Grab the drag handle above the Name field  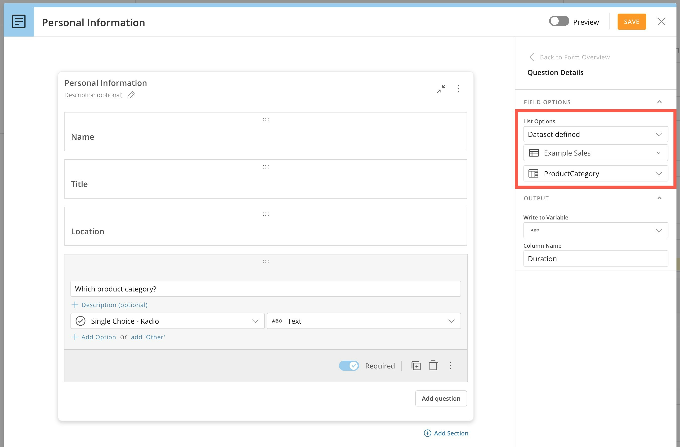tap(266, 120)
